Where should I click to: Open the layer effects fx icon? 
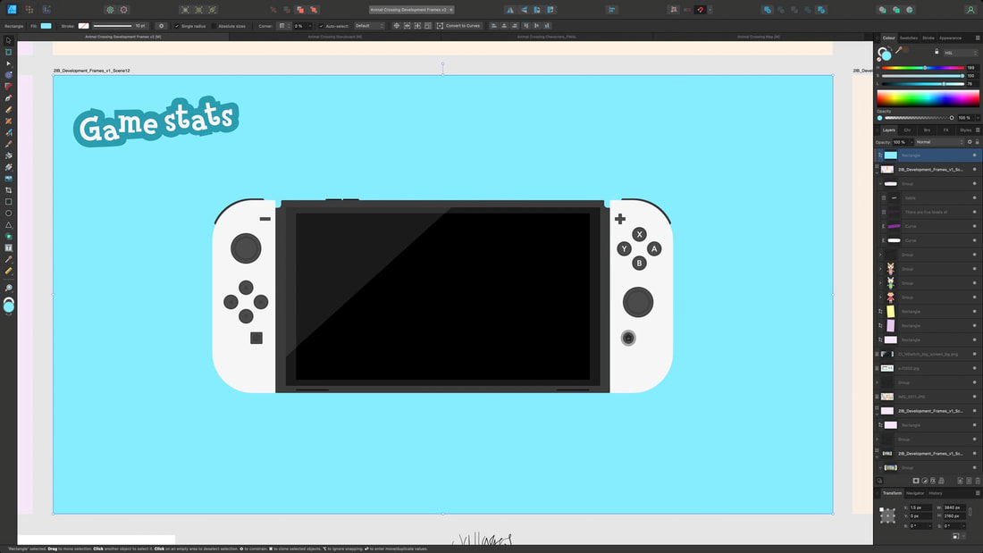click(x=933, y=481)
